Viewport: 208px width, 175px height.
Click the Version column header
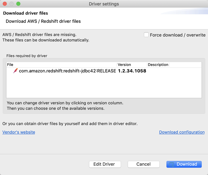132,65
